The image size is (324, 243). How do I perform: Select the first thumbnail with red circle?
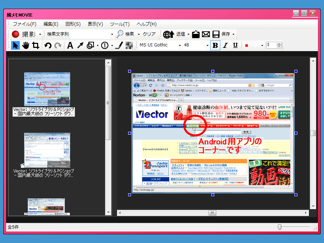[47, 89]
